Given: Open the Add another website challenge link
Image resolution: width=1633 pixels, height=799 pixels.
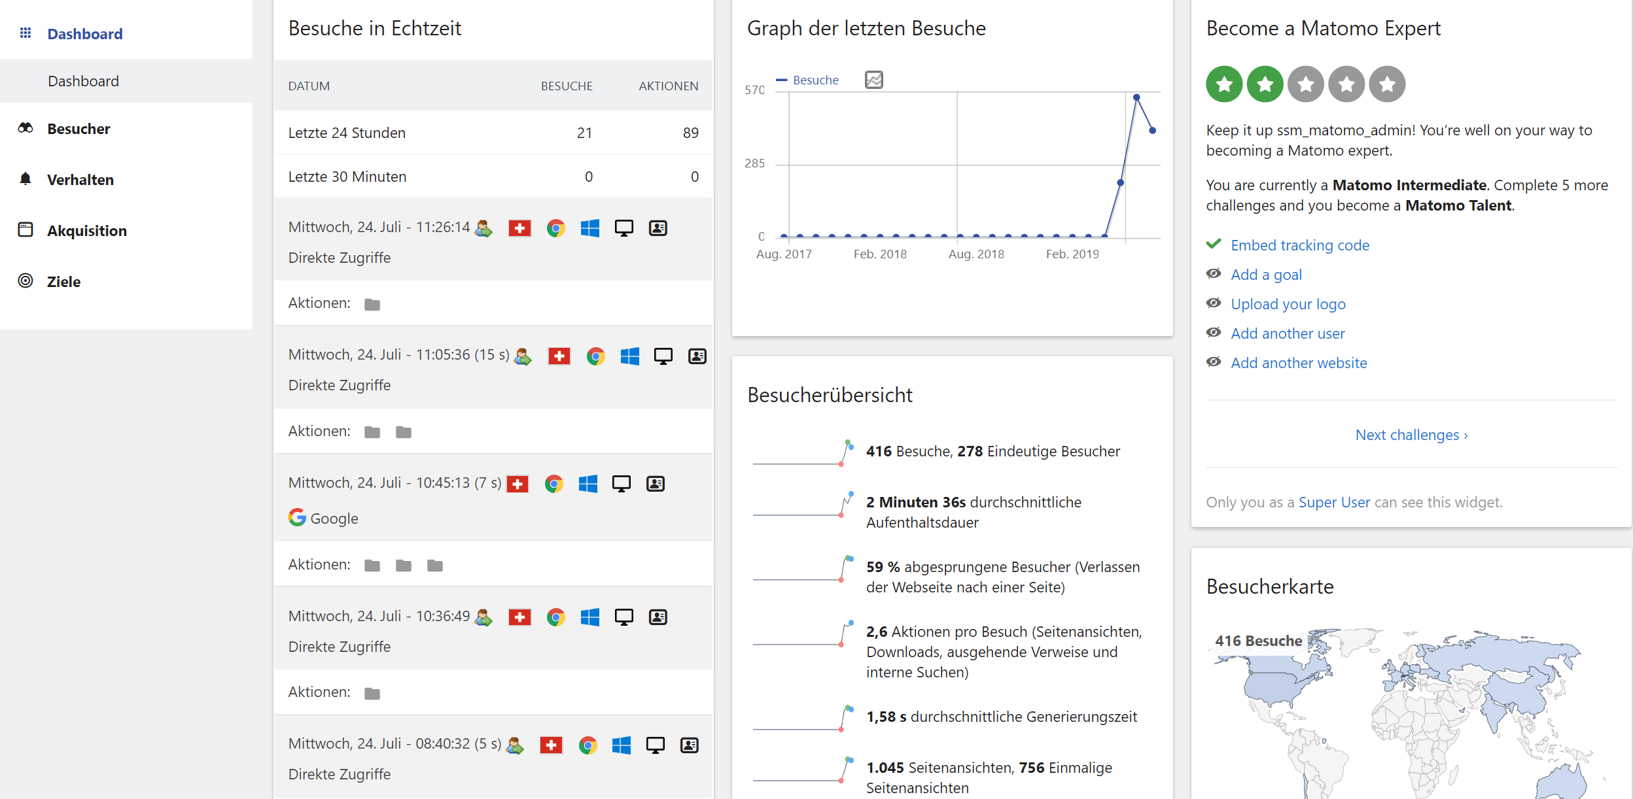Looking at the screenshot, I should (1299, 363).
